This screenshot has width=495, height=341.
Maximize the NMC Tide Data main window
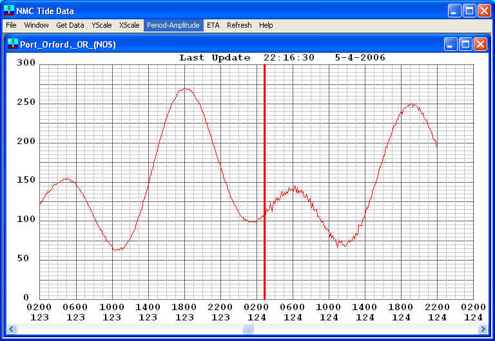pos(470,10)
